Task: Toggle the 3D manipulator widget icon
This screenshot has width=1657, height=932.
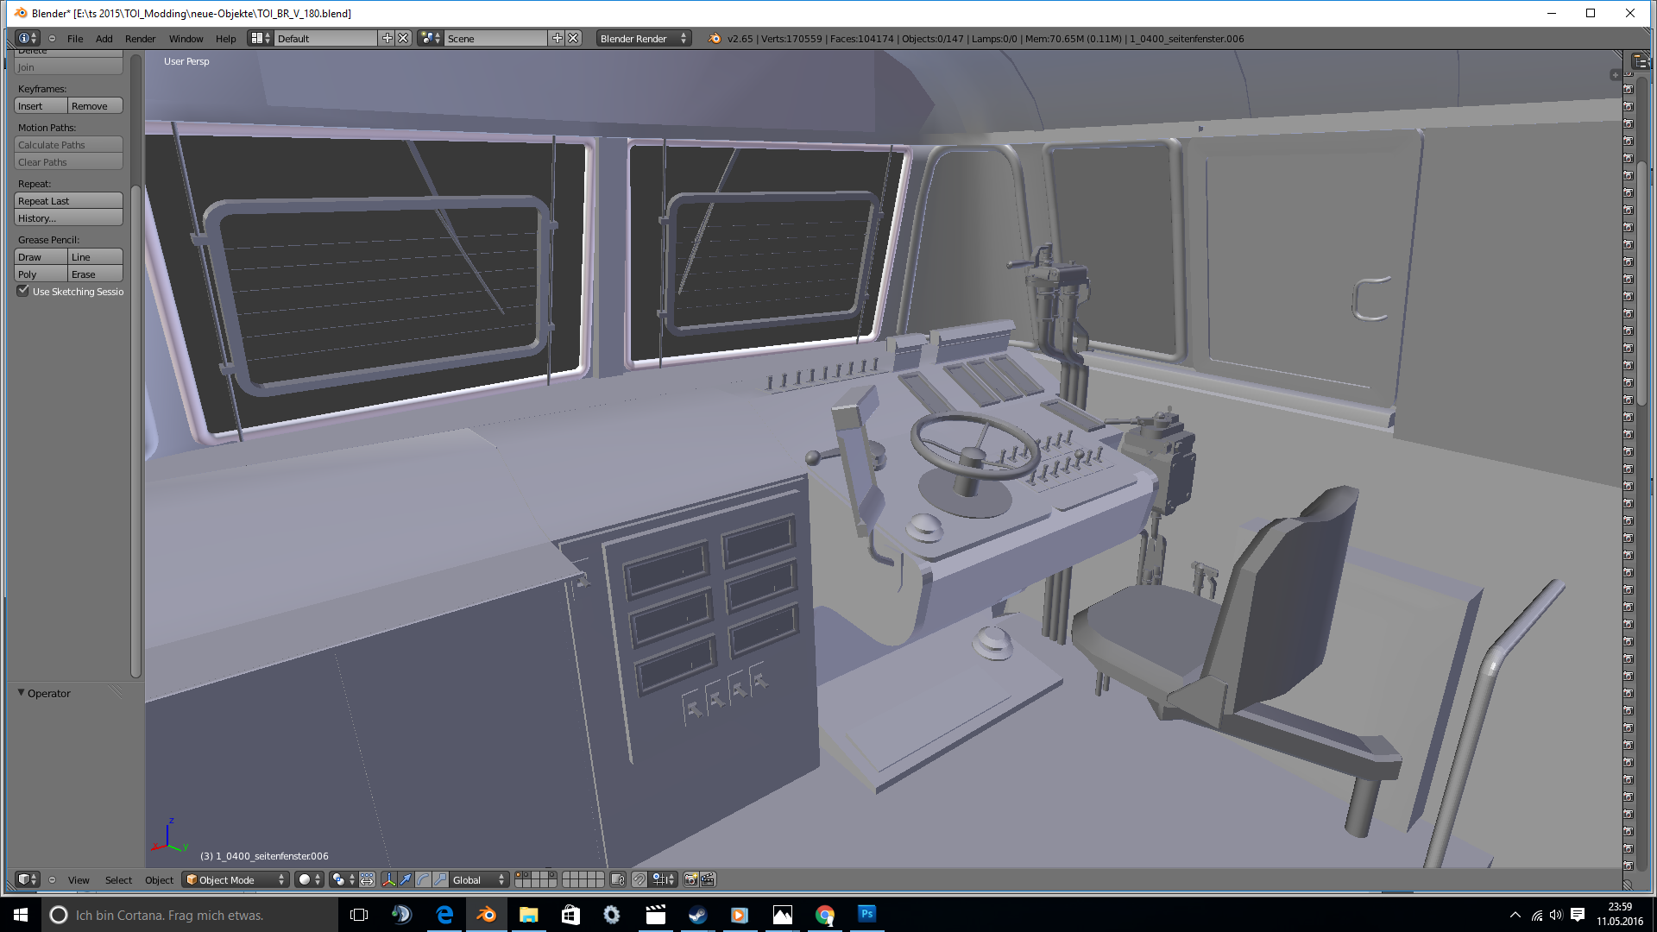Action: [x=388, y=879]
